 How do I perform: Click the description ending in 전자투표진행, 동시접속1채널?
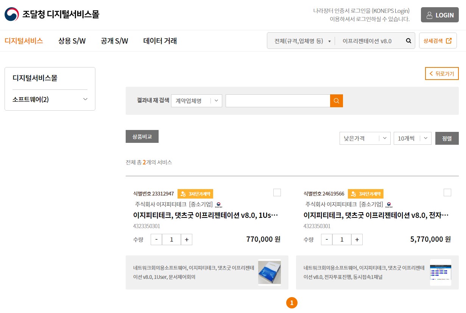coord(364,272)
